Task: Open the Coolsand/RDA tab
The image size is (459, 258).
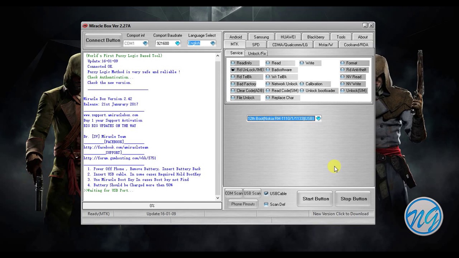Action: 356,45
